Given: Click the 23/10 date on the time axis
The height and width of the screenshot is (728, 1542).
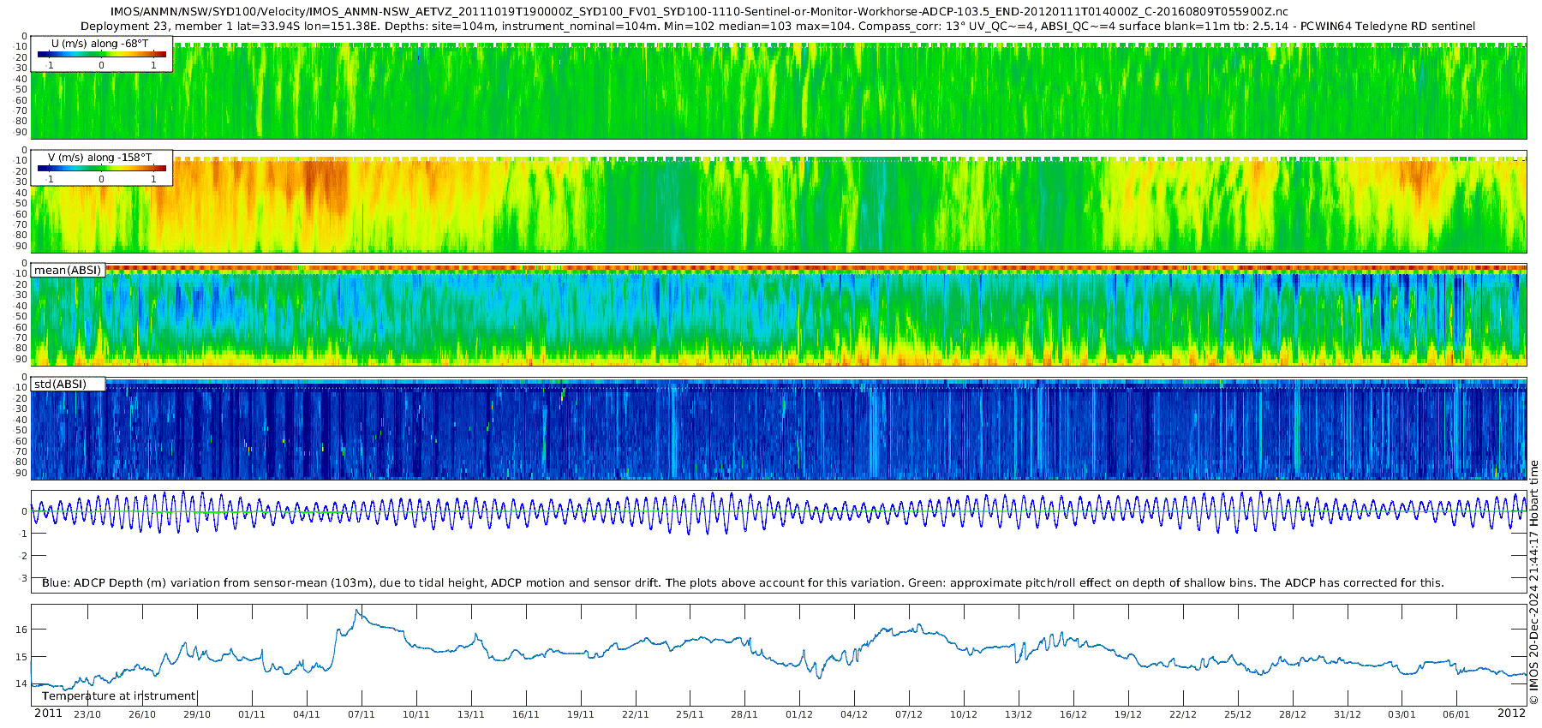Looking at the screenshot, I should [x=87, y=714].
